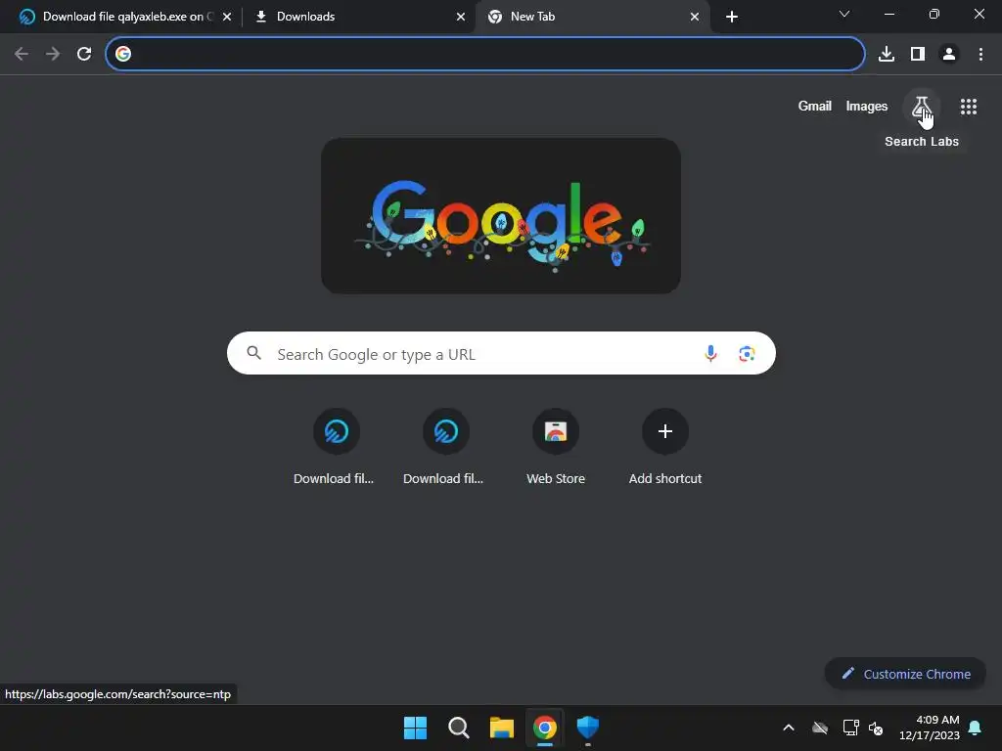Open notifications bell in tray

(976, 728)
